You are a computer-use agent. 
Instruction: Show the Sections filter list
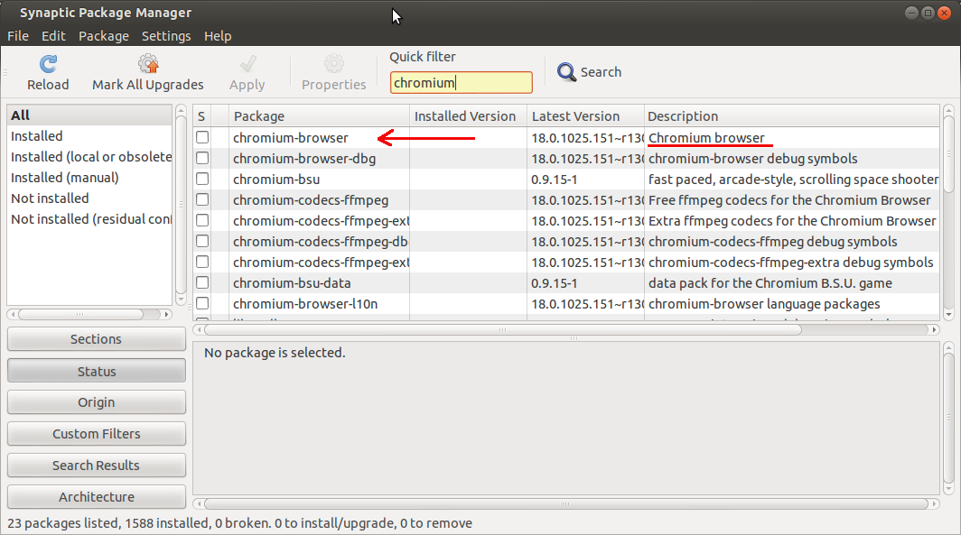[96, 339]
